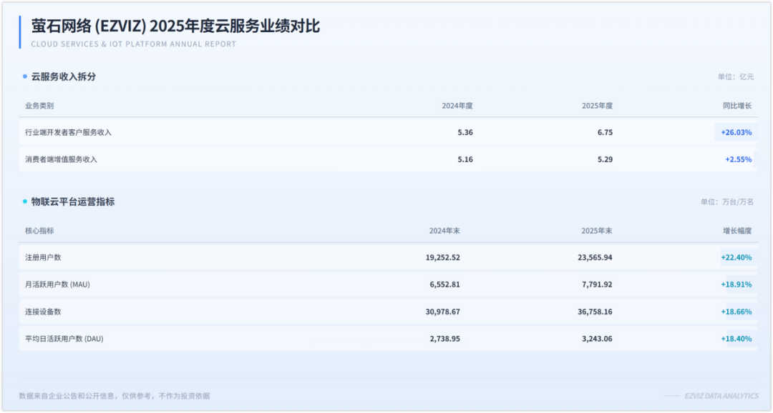This screenshot has width=773, height=413.
Task: Click the 36,758.16 connected devices value
Action: tap(595, 312)
